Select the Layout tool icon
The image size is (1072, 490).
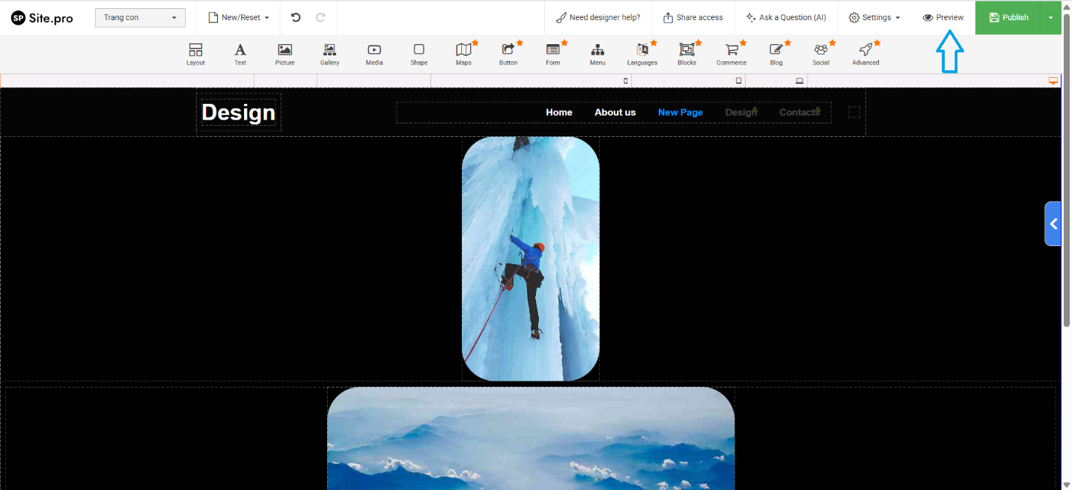195,54
